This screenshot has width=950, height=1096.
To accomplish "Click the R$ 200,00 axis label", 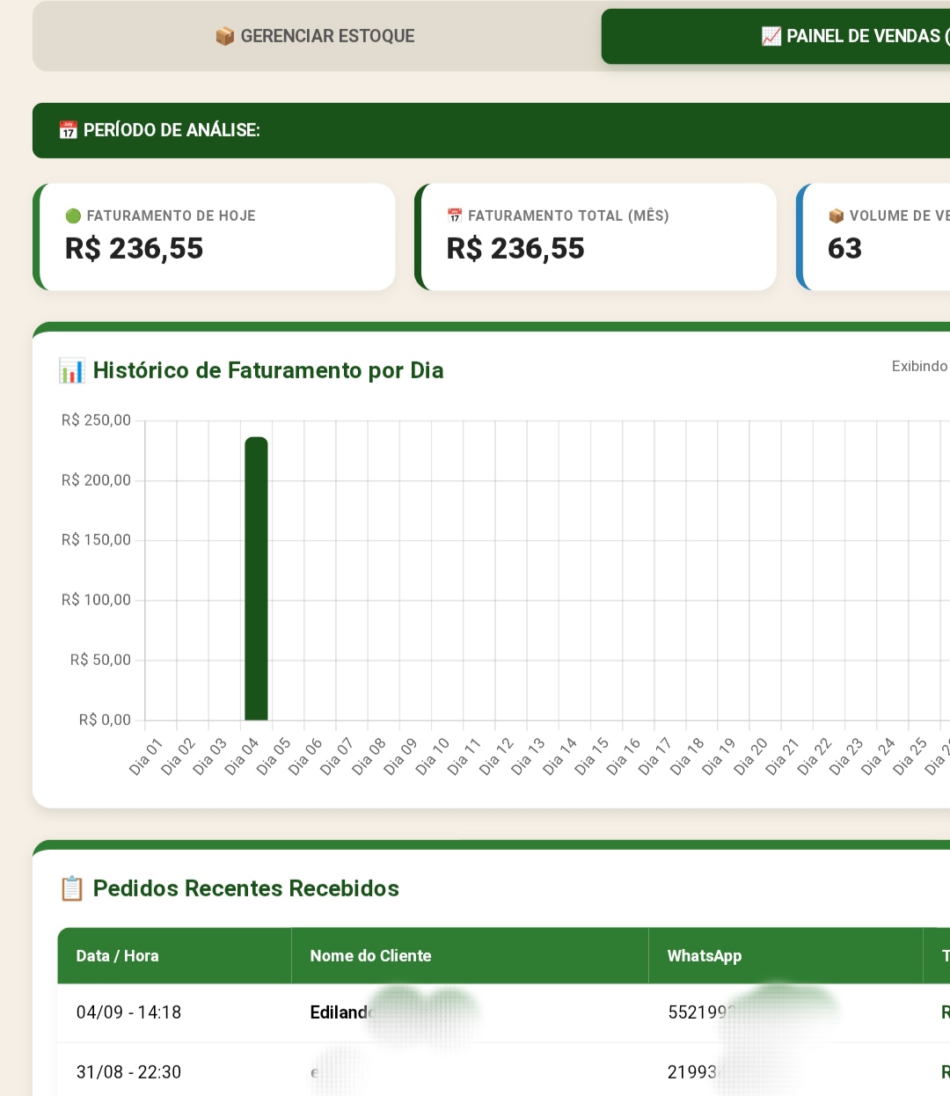I will click(96, 480).
